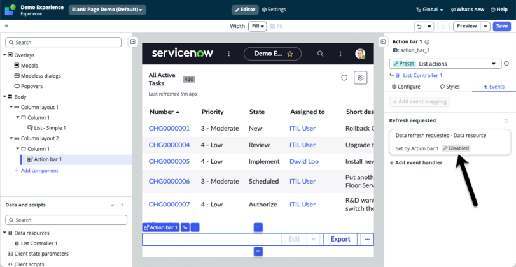
Task: Collapse the Overlays tree node
Action: pos(4,55)
